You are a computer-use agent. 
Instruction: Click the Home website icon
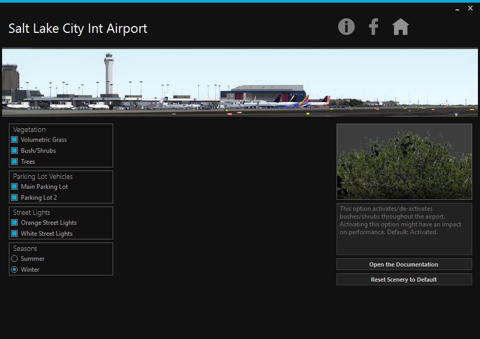[x=400, y=27]
